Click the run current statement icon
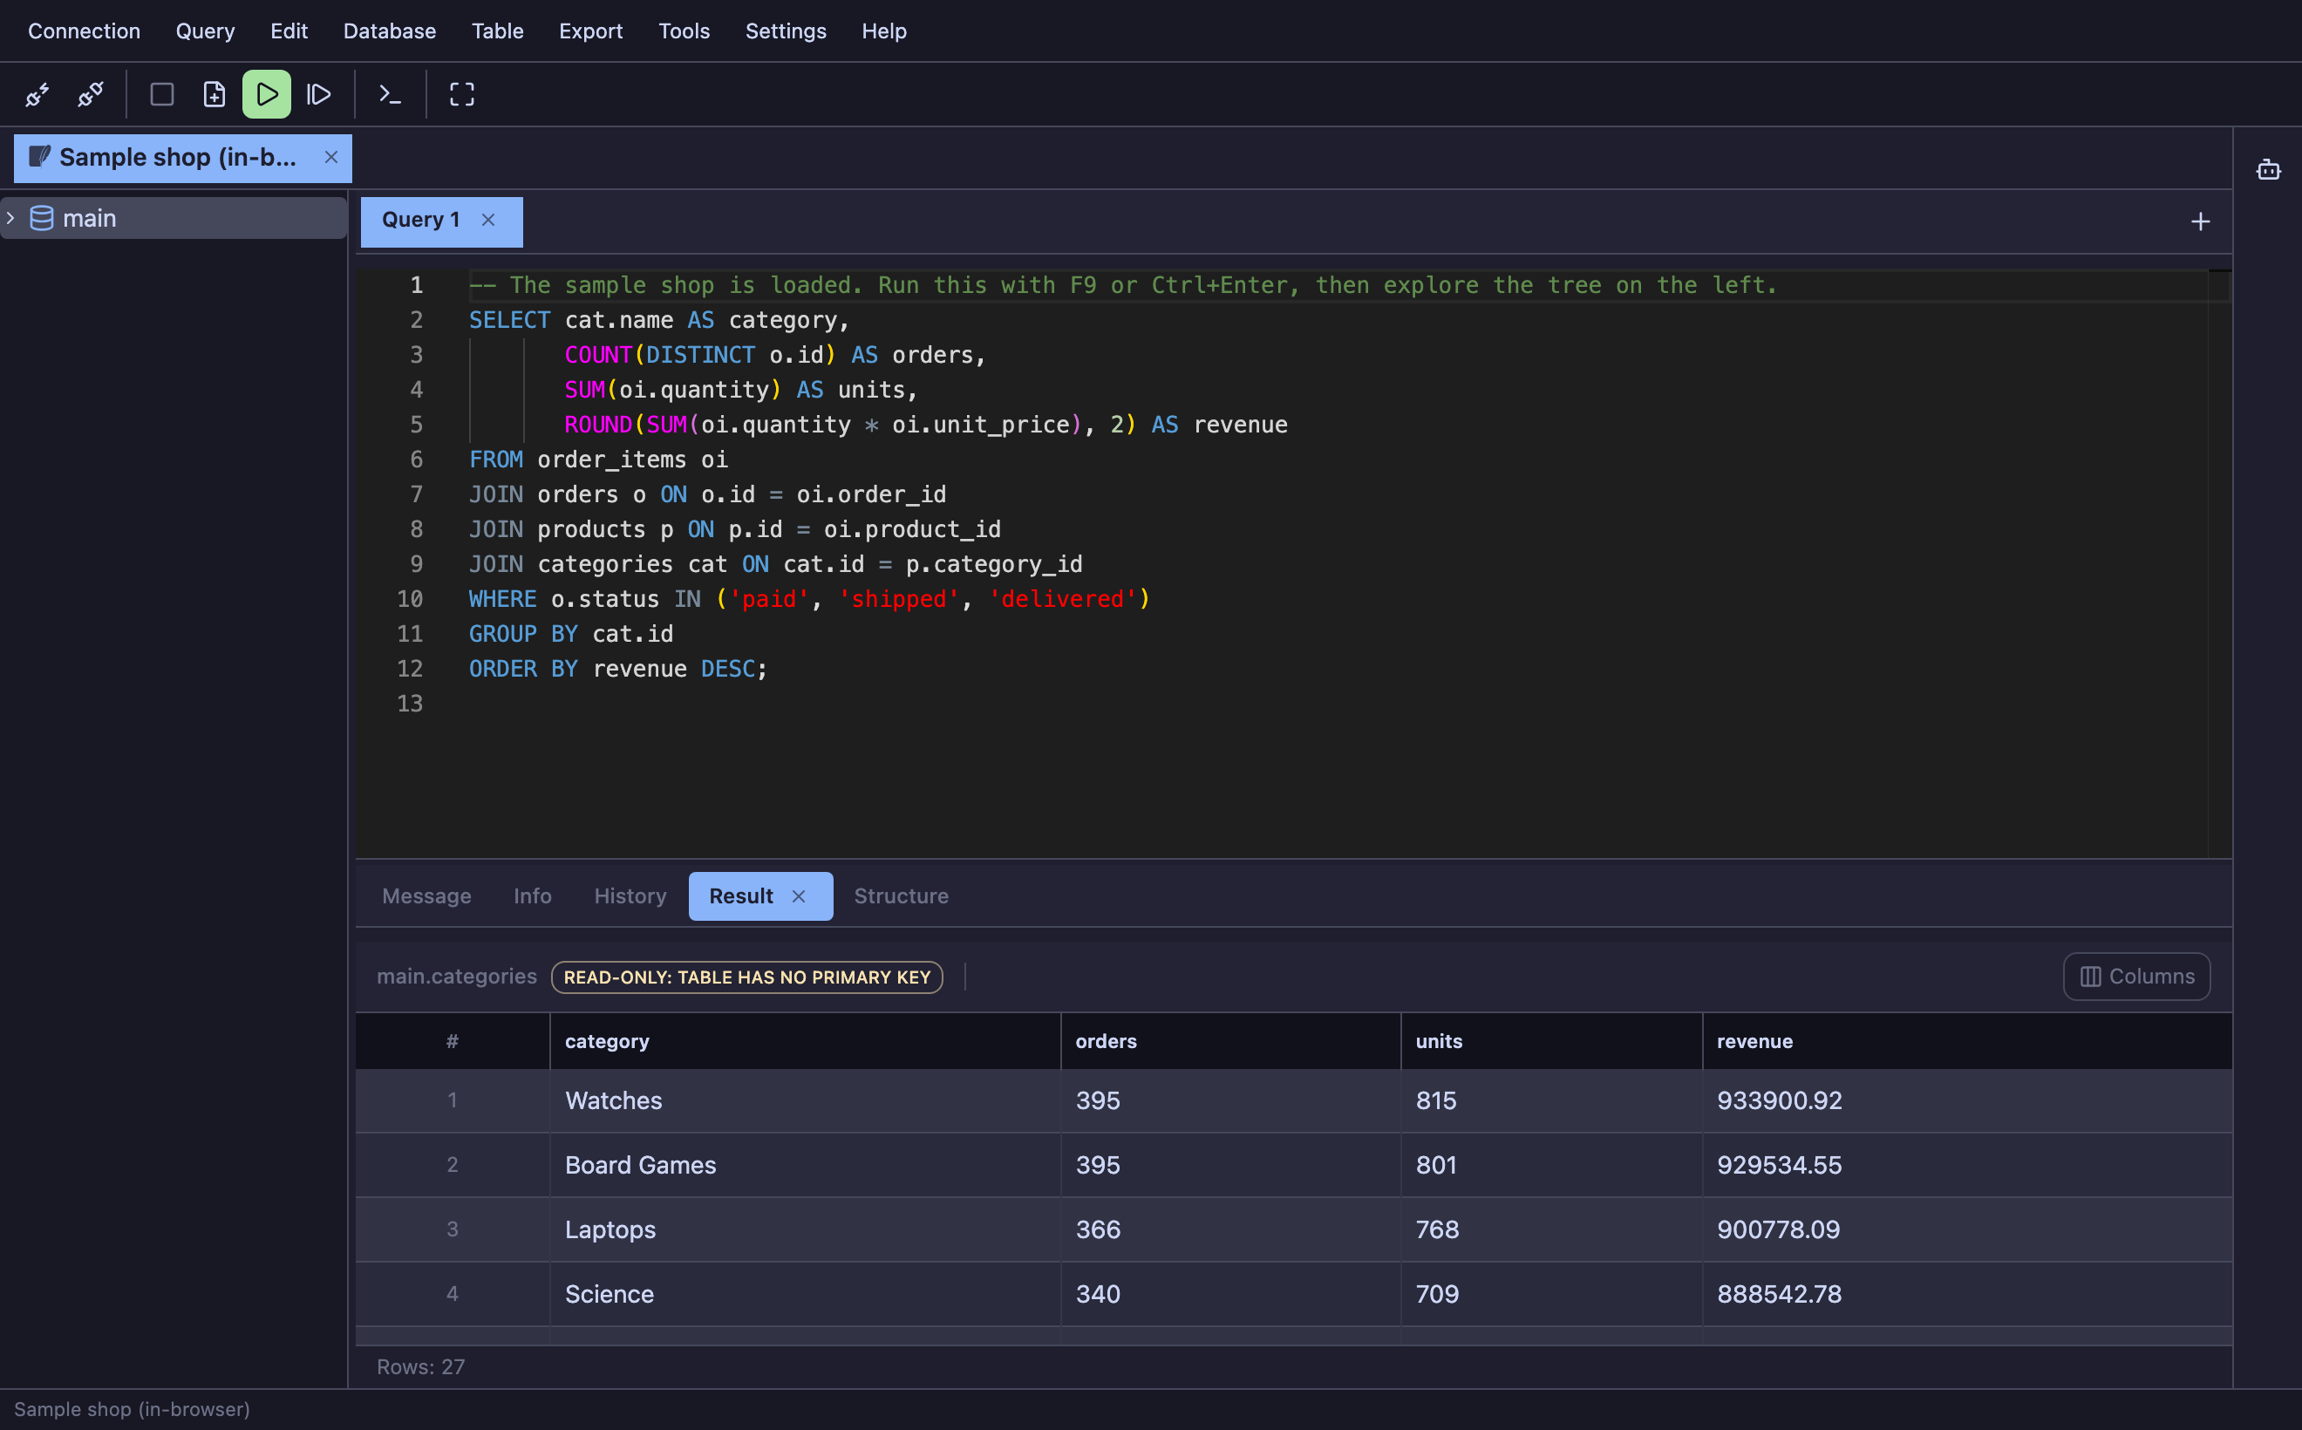Screen dimensions: 2302x1430 point(319,94)
